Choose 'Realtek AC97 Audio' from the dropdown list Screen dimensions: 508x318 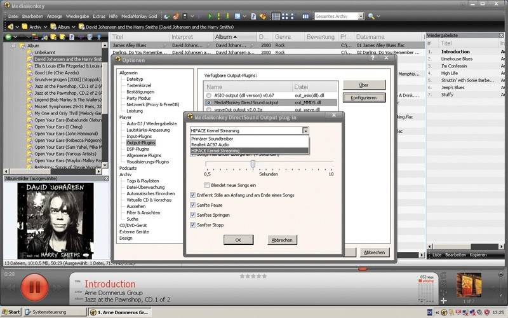250,144
